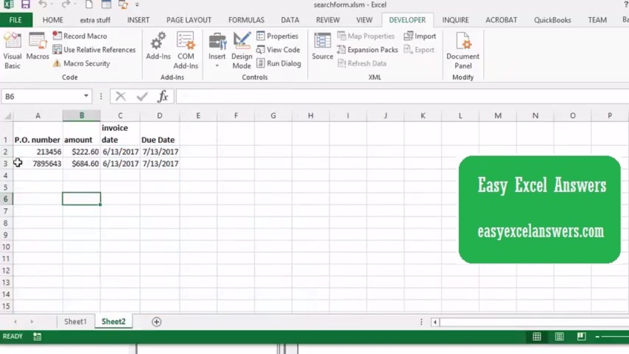Click the XML Export button
The height and width of the screenshot is (354, 629).
point(419,50)
